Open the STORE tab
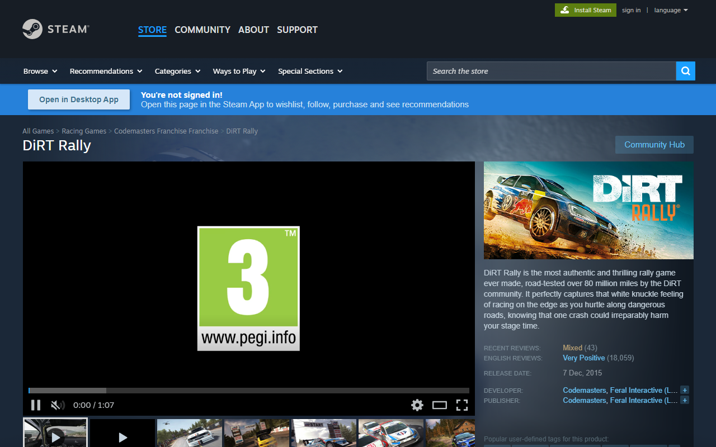 pos(152,30)
